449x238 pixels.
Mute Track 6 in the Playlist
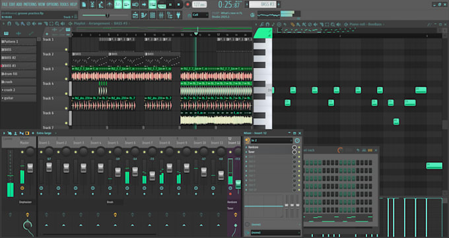pos(66,123)
